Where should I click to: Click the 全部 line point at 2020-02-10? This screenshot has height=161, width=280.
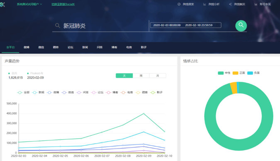[164, 132]
